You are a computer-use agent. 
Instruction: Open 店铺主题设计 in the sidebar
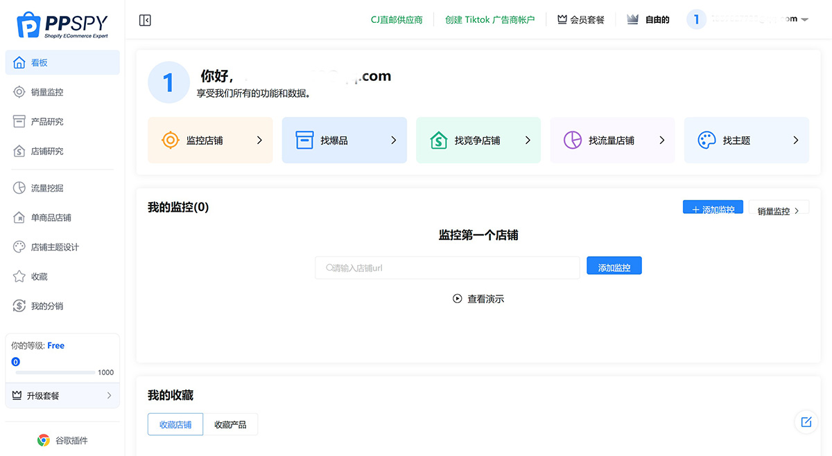click(x=55, y=247)
